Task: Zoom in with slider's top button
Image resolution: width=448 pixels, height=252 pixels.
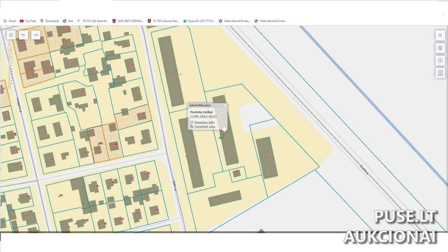Action: pyautogui.click(x=9, y=44)
